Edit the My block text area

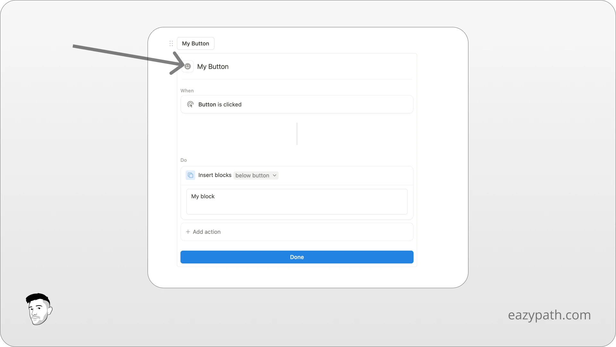pos(296,202)
